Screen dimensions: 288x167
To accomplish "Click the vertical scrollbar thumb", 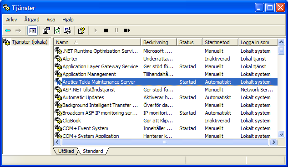I will [x=281, y=50].
